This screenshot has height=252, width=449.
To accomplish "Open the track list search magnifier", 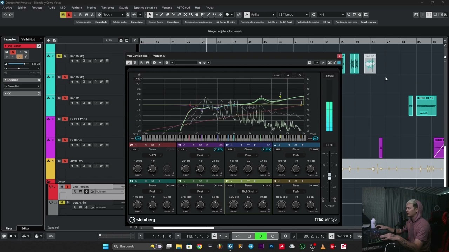I will pos(135,40).
